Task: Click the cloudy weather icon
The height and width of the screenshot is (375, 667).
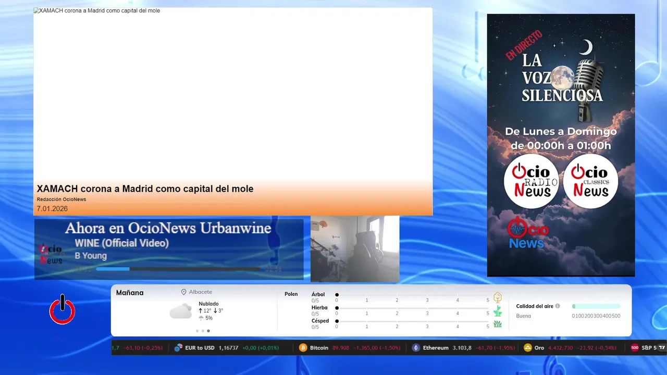Action: (x=181, y=311)
